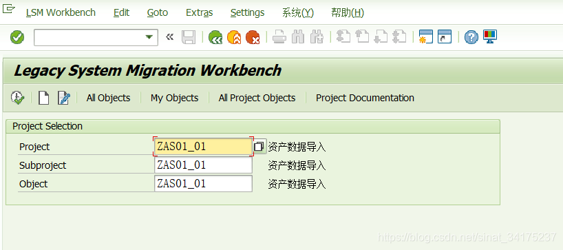Screen dimensions: 563x250
Task: Click the Print icon
Action: pos(279,37)
